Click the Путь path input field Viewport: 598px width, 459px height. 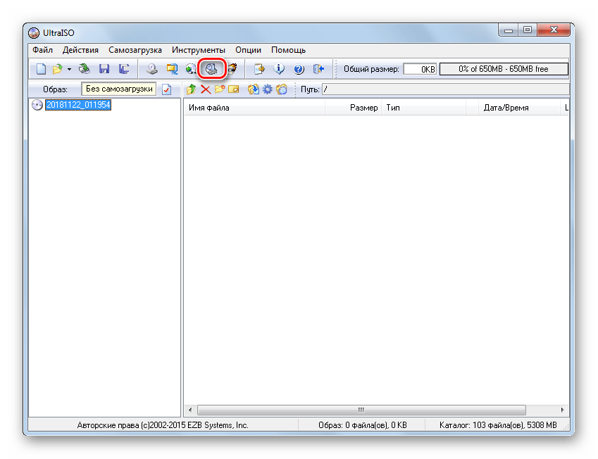click(x=444, y=89)
